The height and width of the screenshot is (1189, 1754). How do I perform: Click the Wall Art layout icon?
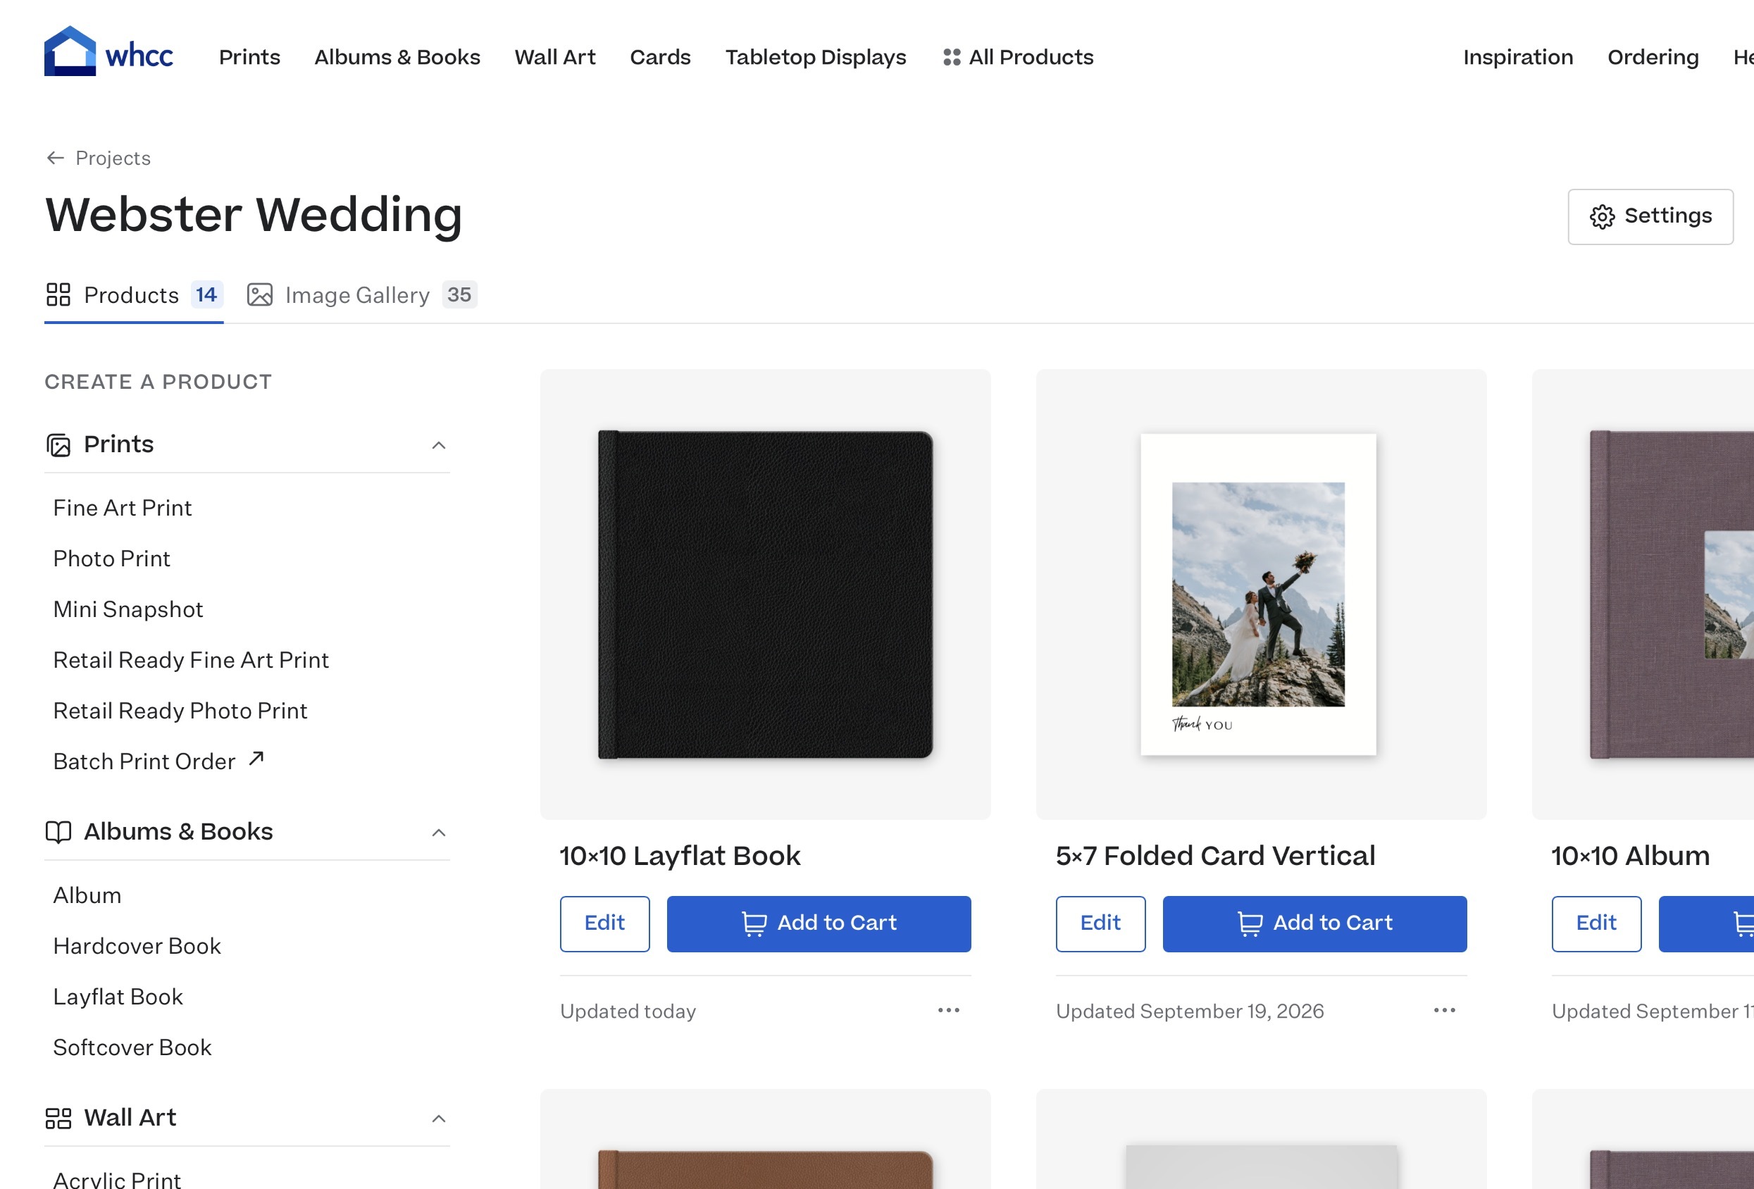pyautogui.click(x=58, y=1118)
